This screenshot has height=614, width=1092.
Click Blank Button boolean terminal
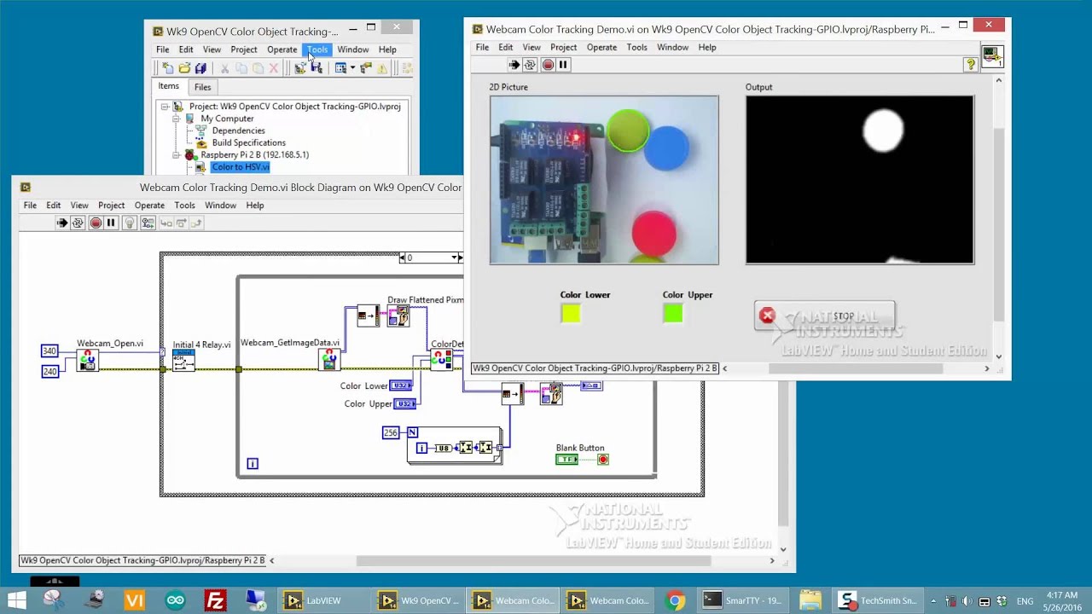click(567, 460)
